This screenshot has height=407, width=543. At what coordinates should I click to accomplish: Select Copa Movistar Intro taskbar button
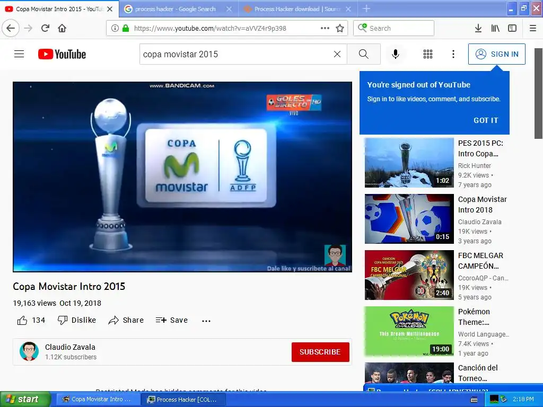click(x=98, y=400)
